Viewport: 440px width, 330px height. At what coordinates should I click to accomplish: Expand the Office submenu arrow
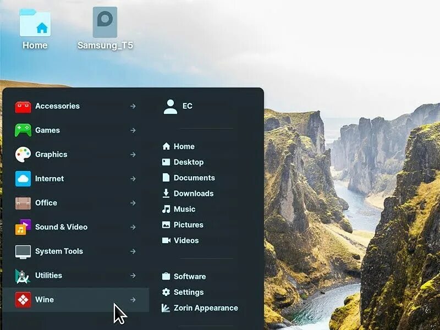point(133,203)
